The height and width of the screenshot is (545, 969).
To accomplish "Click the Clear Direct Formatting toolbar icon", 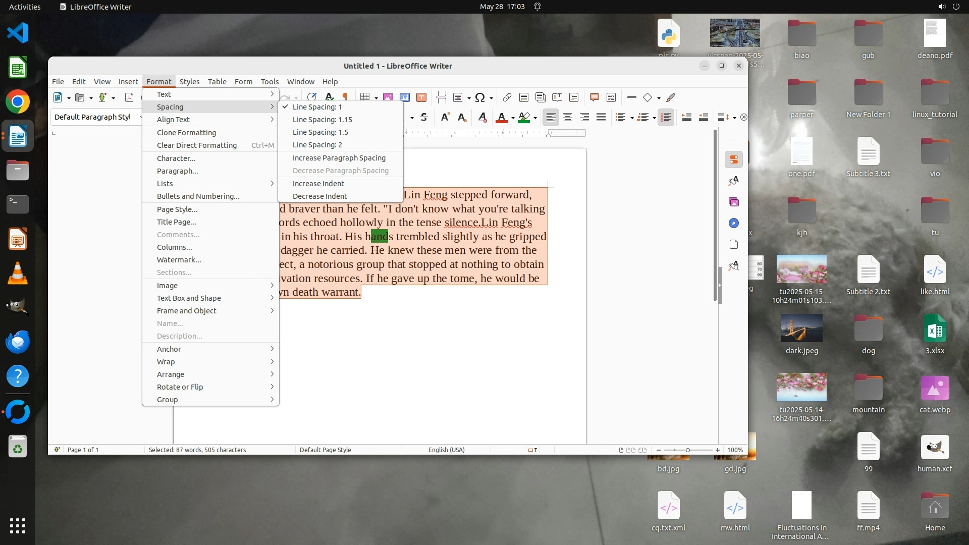I will coord(482,117).
